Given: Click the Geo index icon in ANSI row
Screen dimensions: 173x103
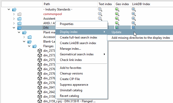Looking at the screenshot, I should point(117,23).
